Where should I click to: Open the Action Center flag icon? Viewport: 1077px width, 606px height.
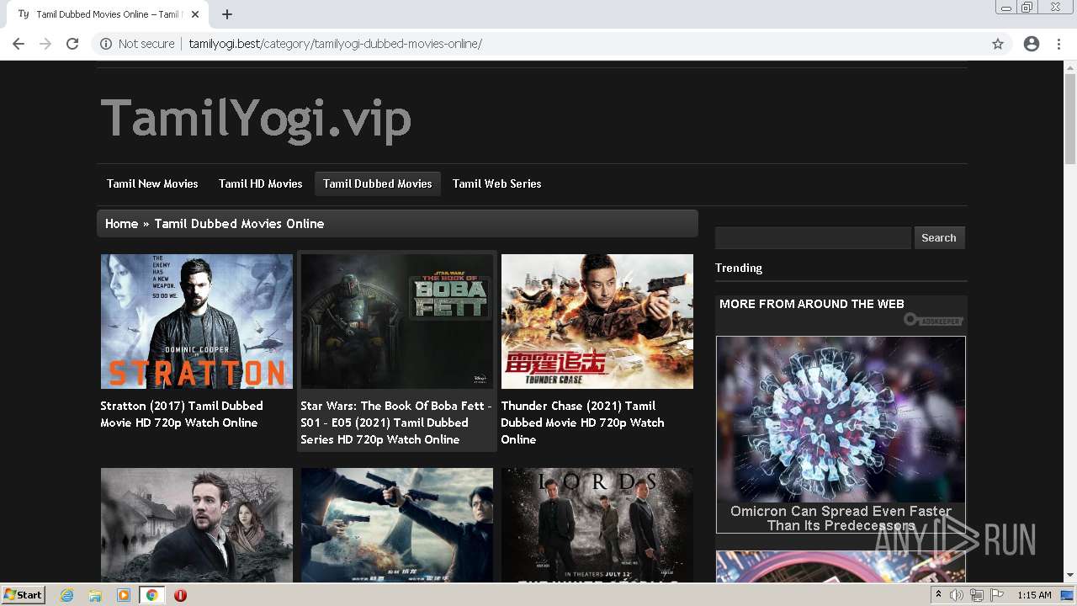pyautogui.click(x=996, y=595)
